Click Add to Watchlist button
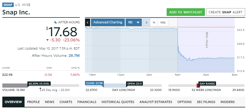Image resolution: width=247 pixels, height=111 pixels. coord(186,12)
